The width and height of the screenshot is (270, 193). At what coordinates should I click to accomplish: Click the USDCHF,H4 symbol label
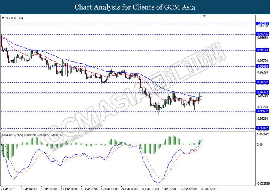14,18
